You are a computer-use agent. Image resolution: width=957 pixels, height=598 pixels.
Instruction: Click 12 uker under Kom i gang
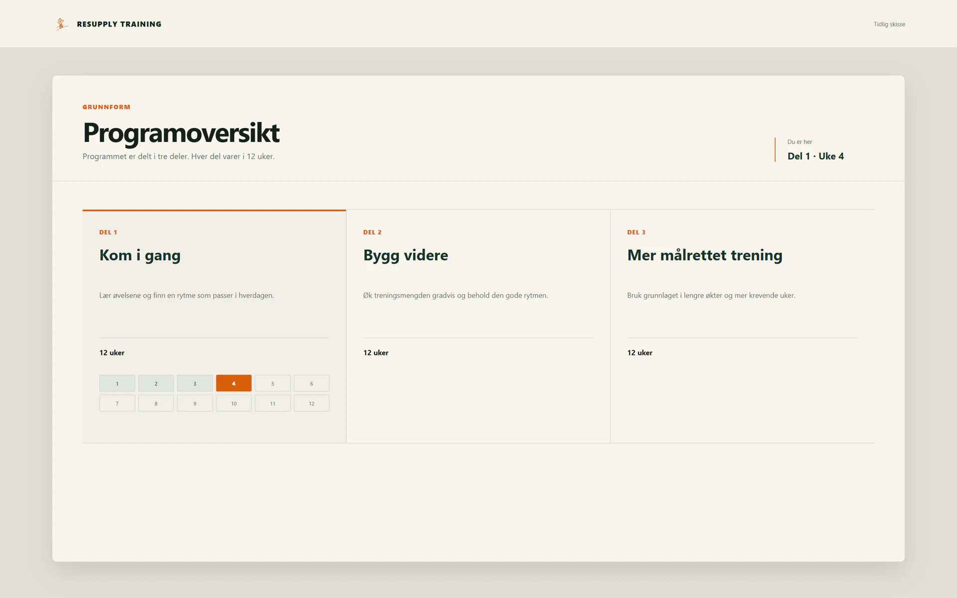pos(112,353)
